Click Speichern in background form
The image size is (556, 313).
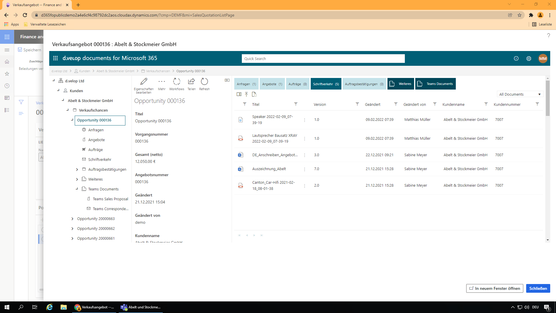30,50
